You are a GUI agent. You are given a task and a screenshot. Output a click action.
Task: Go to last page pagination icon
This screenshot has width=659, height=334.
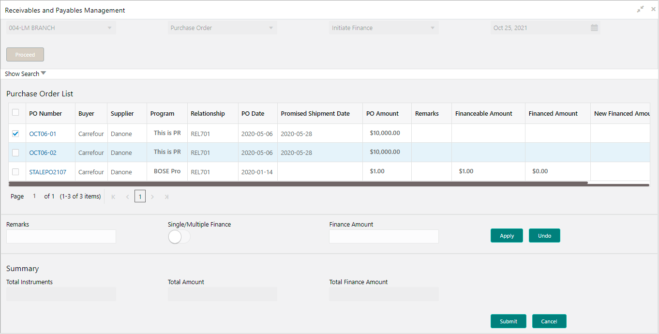tap(166, 197)
